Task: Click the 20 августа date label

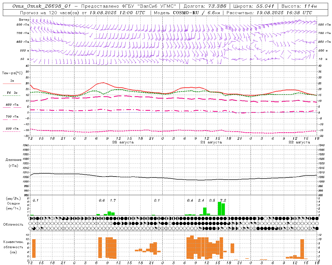Action: [123, 142]
